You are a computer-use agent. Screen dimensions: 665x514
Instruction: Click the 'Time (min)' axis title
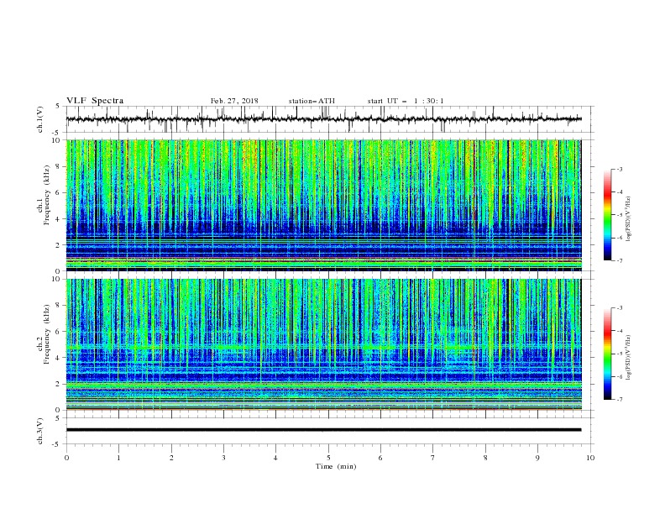[x=336, y=466]
